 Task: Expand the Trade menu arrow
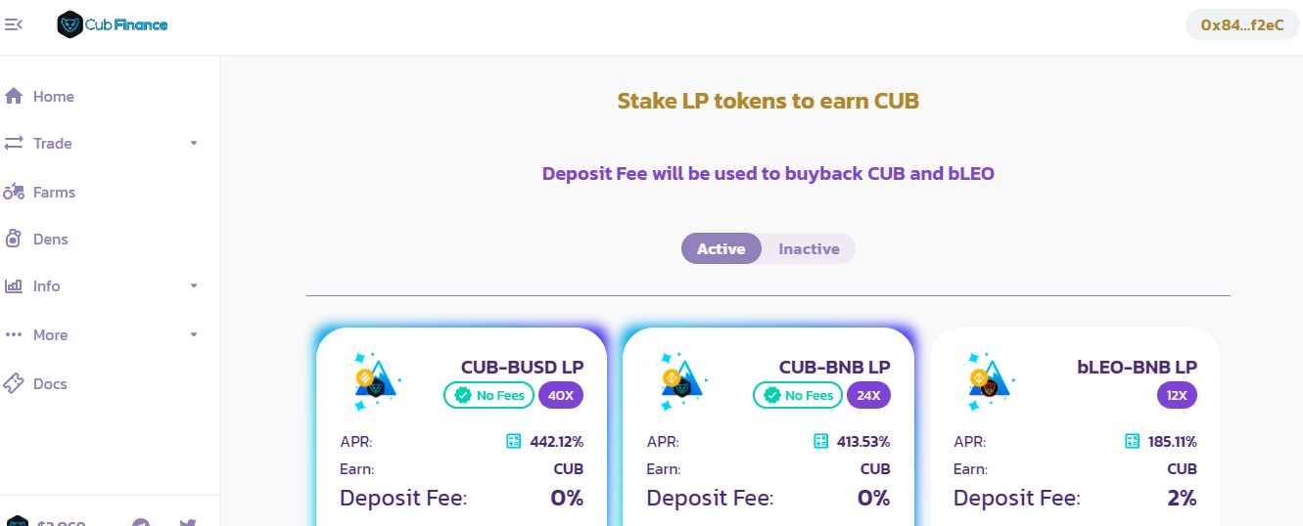(x=194, y=143)
